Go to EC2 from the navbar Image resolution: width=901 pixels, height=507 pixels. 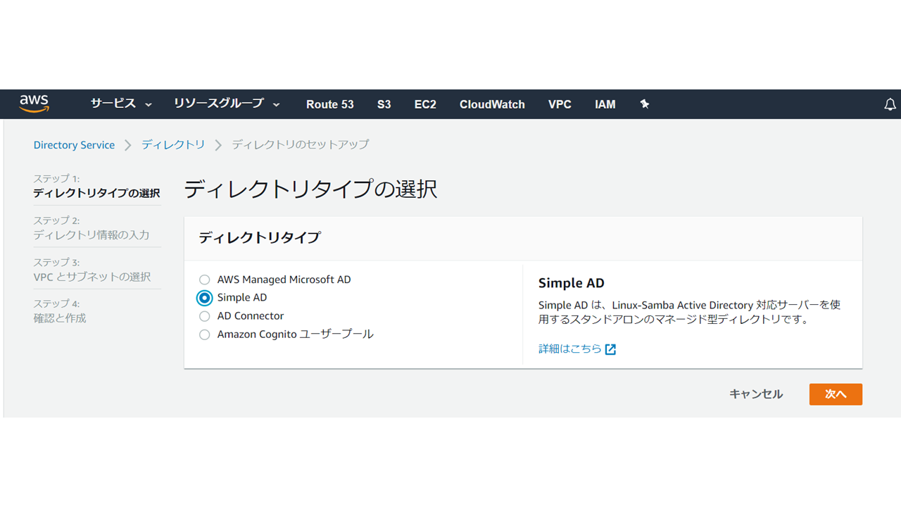pyautogui.click(x=425, y=104)
